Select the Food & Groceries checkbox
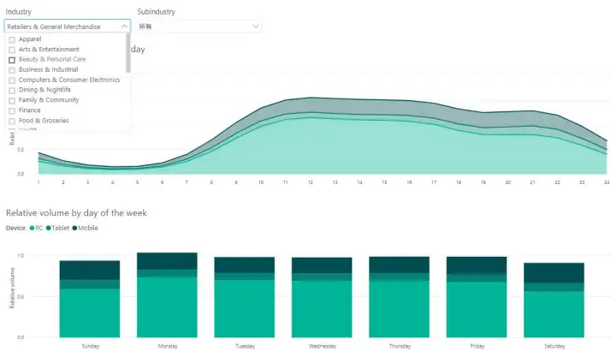 (x=12, y=121)
